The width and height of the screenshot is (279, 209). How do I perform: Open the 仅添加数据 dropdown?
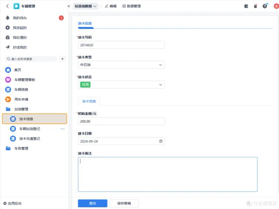coord(85,6)
